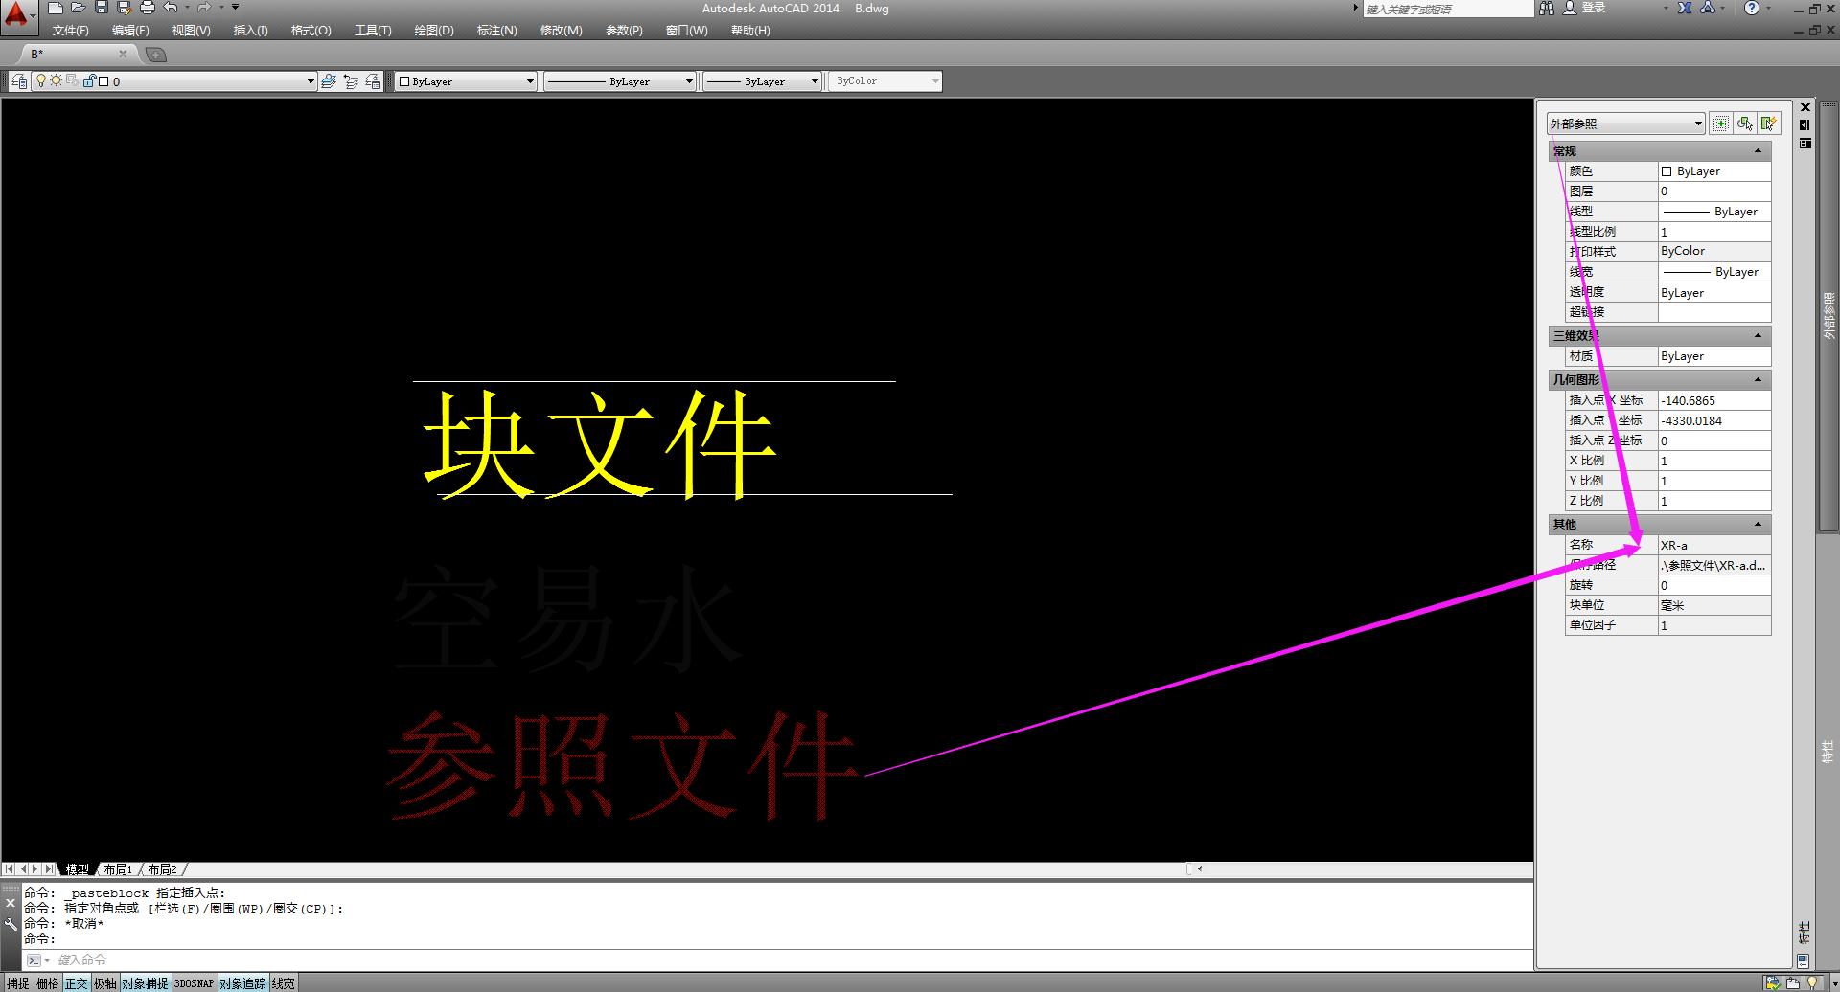This screenshot has width=1840, height=992.
Task: Save the drawing with the floppy icon
Action: point(102,8)
